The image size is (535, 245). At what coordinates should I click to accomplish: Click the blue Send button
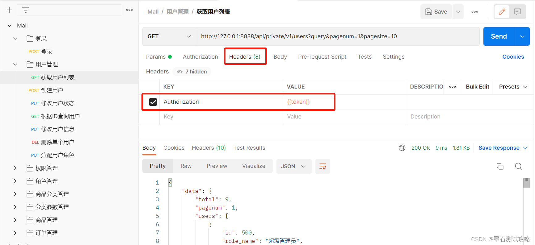[499, 36]
